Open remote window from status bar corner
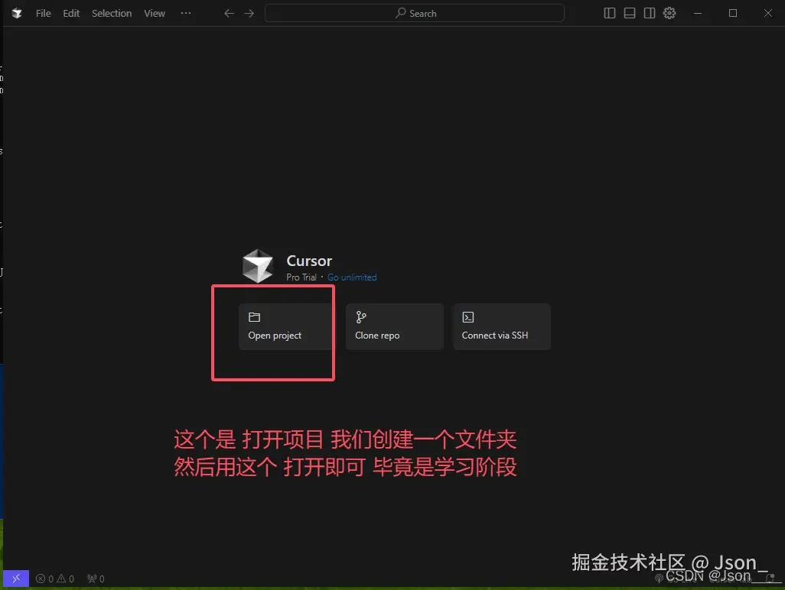Image resolution: width=785 pixels, height=590 pixels. click(x=16, y=579)
